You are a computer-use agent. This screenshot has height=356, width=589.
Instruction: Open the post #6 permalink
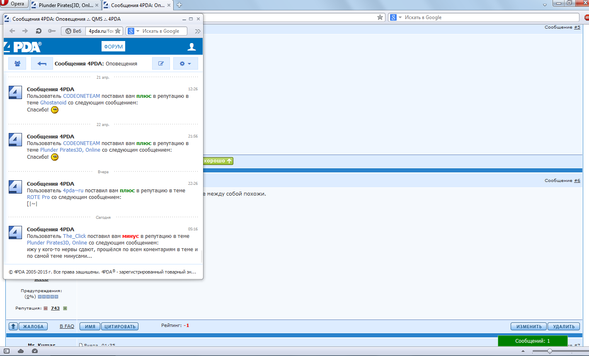tap(577, 181)
